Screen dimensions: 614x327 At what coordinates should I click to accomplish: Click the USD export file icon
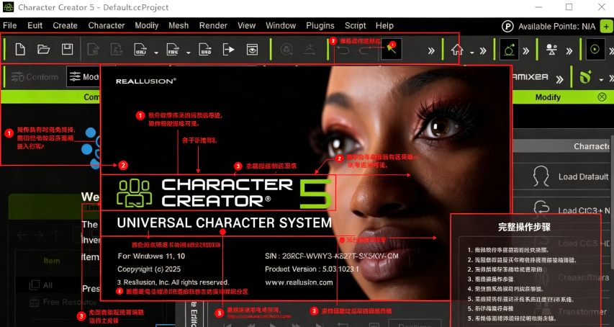[x=205, y=50]
